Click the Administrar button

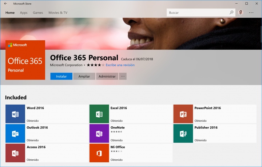tap(107, 76)
